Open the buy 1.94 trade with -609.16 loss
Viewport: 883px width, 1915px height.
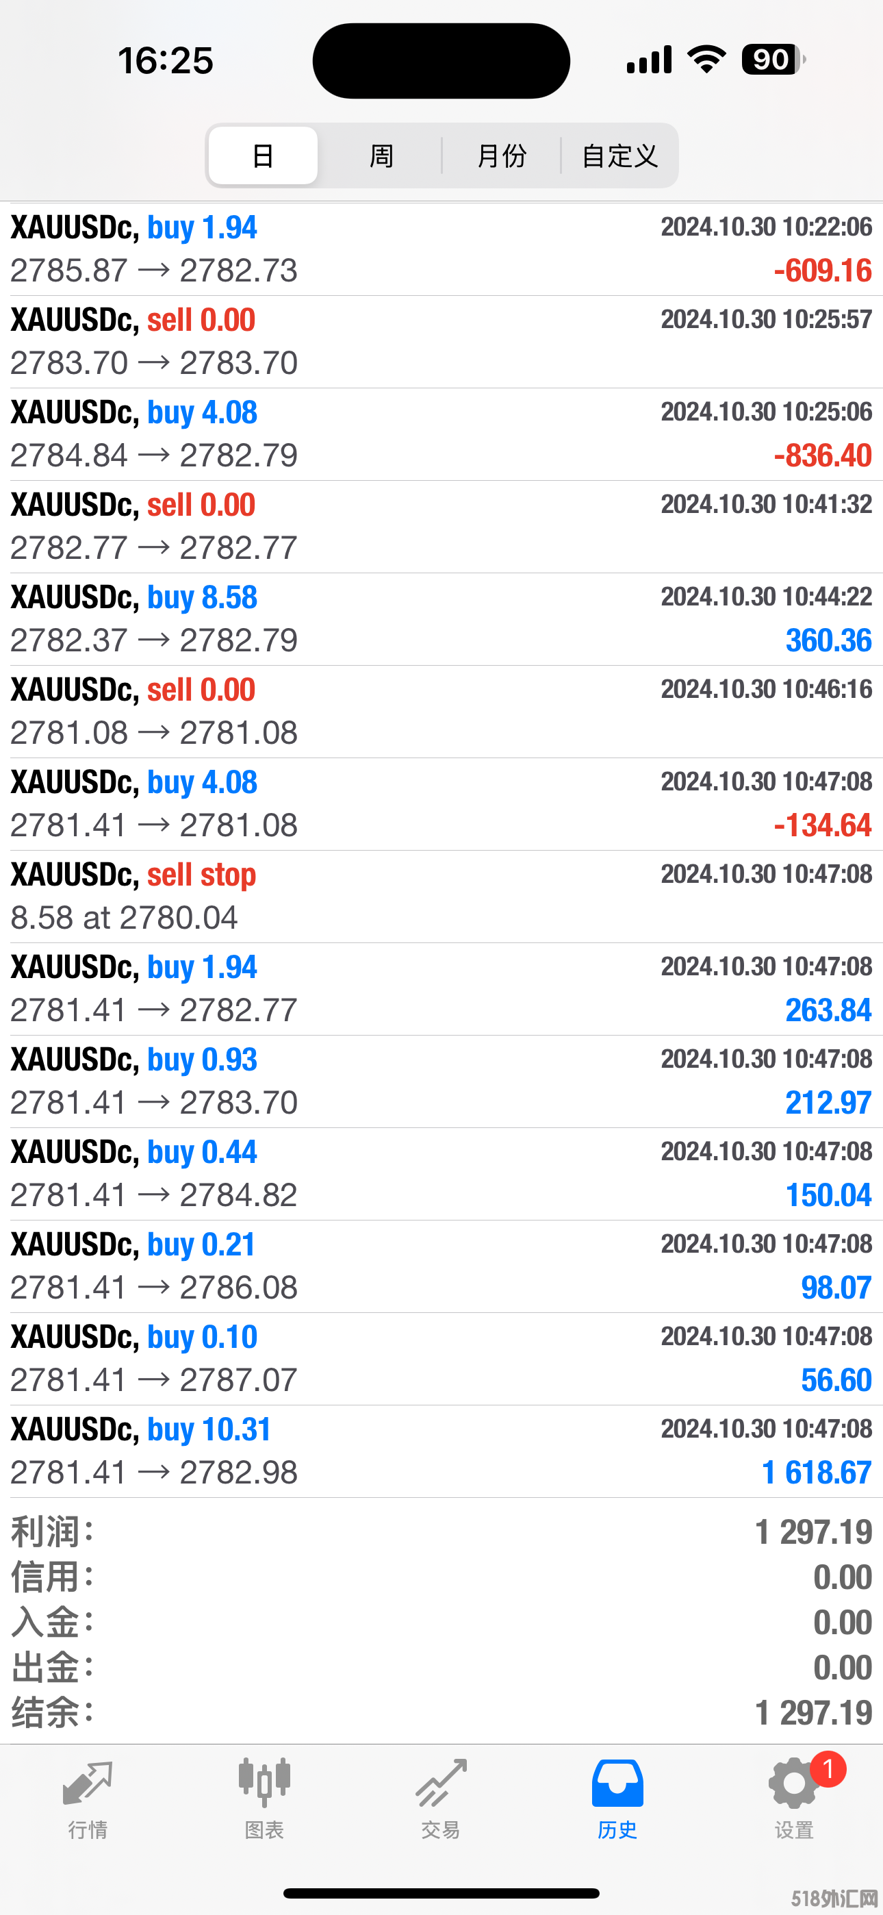coord(441,249)
